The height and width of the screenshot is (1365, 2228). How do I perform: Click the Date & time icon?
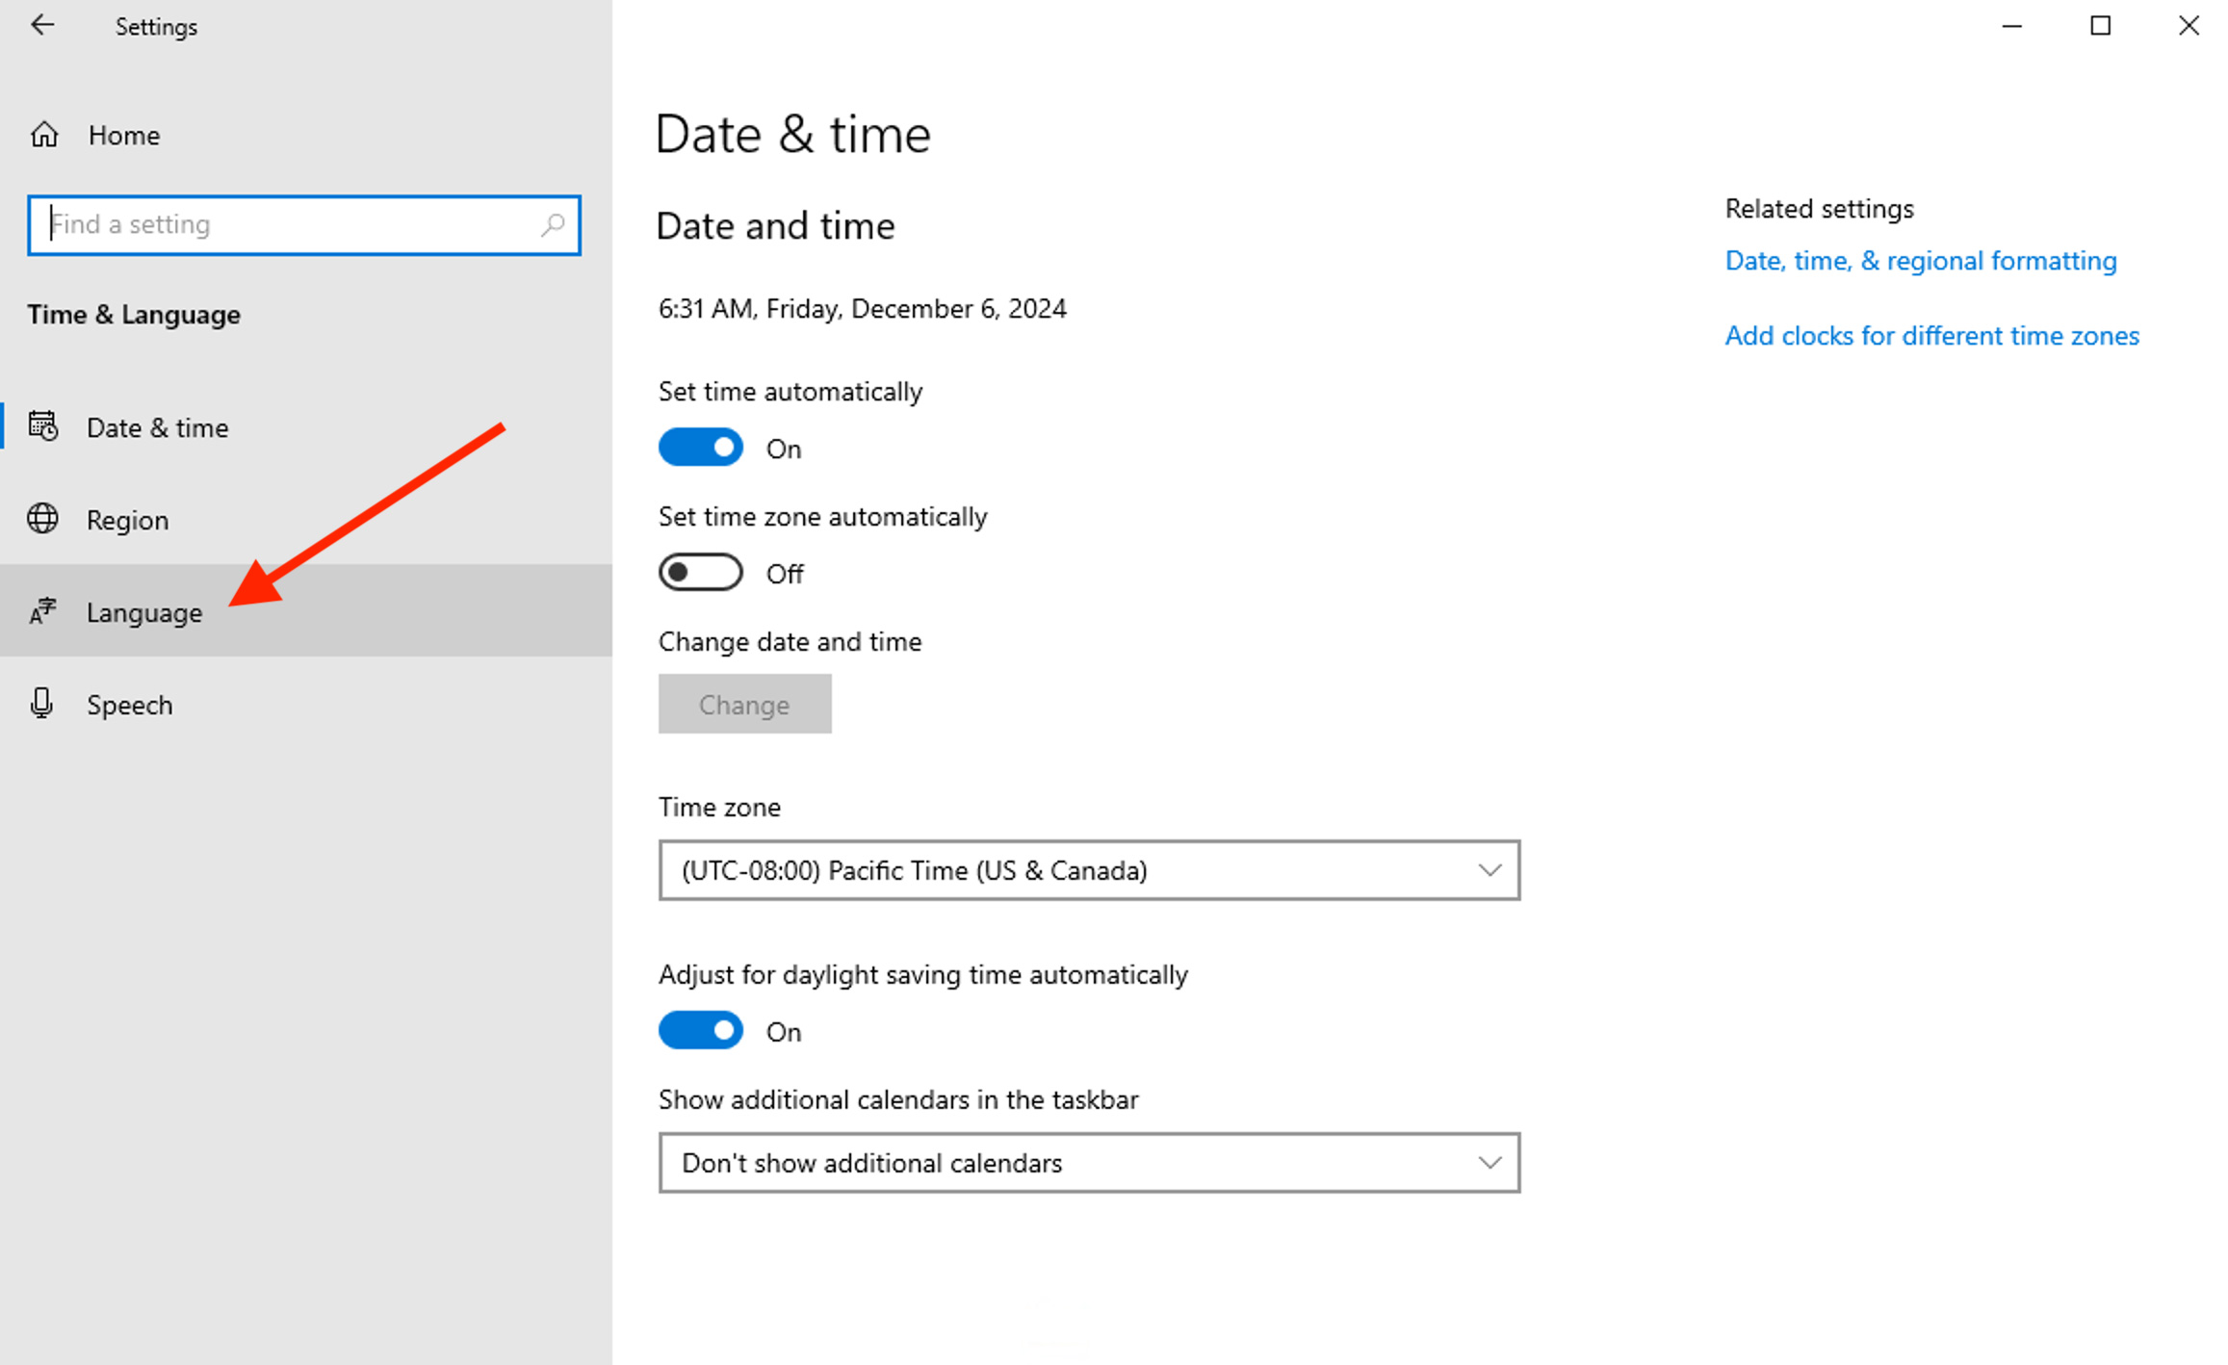(43, 426)
